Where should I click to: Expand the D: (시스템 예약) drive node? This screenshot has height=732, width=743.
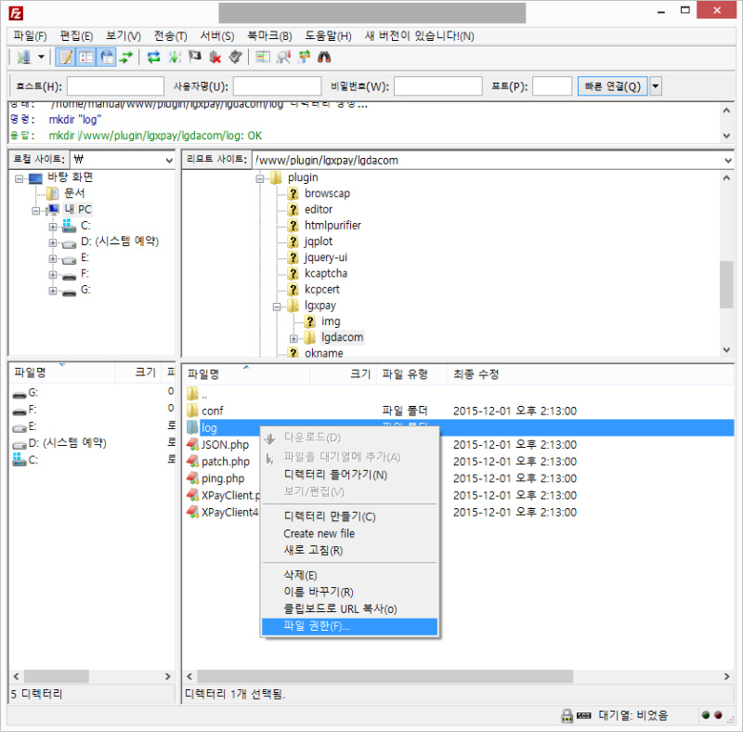coord(53,243)
